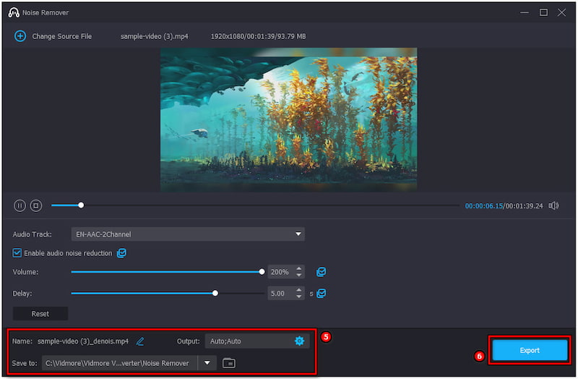Viewport: 578px width, 379px height.
Task: Disable the audio noise reduction checkbox
Action: click(x=18, y=253)
